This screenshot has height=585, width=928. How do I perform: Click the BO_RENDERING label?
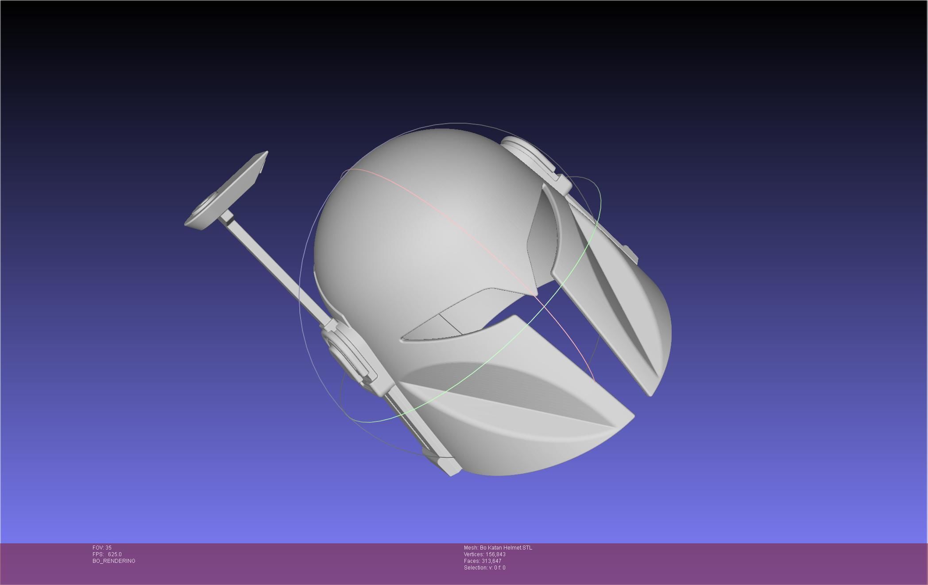[114, 561]
